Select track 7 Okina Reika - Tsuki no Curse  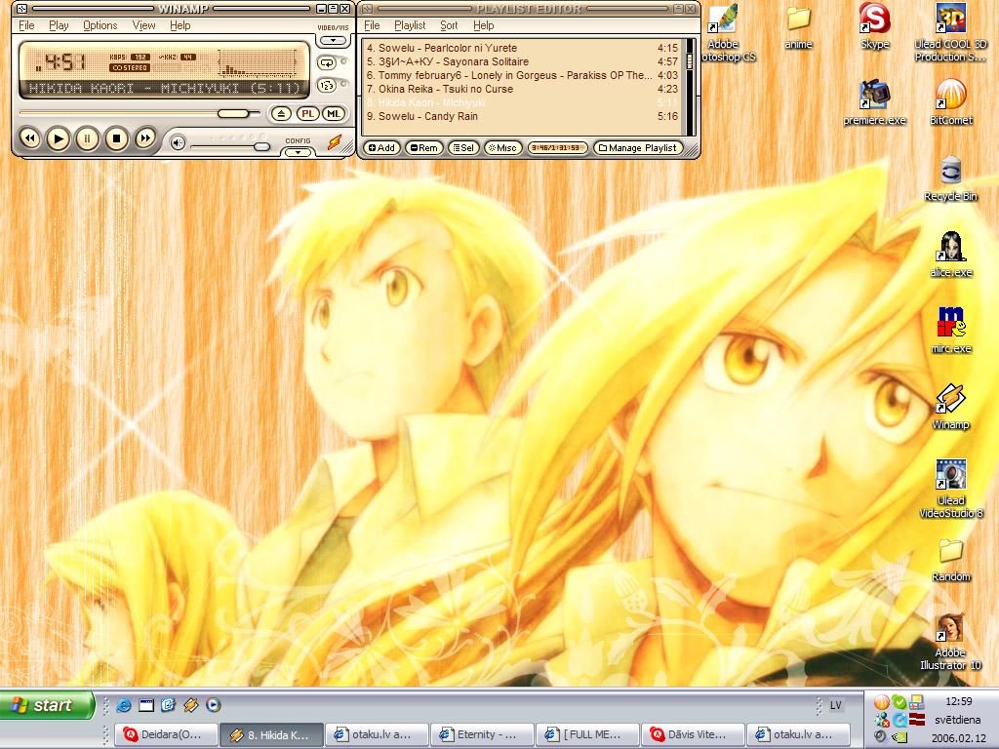pos(523,89)
